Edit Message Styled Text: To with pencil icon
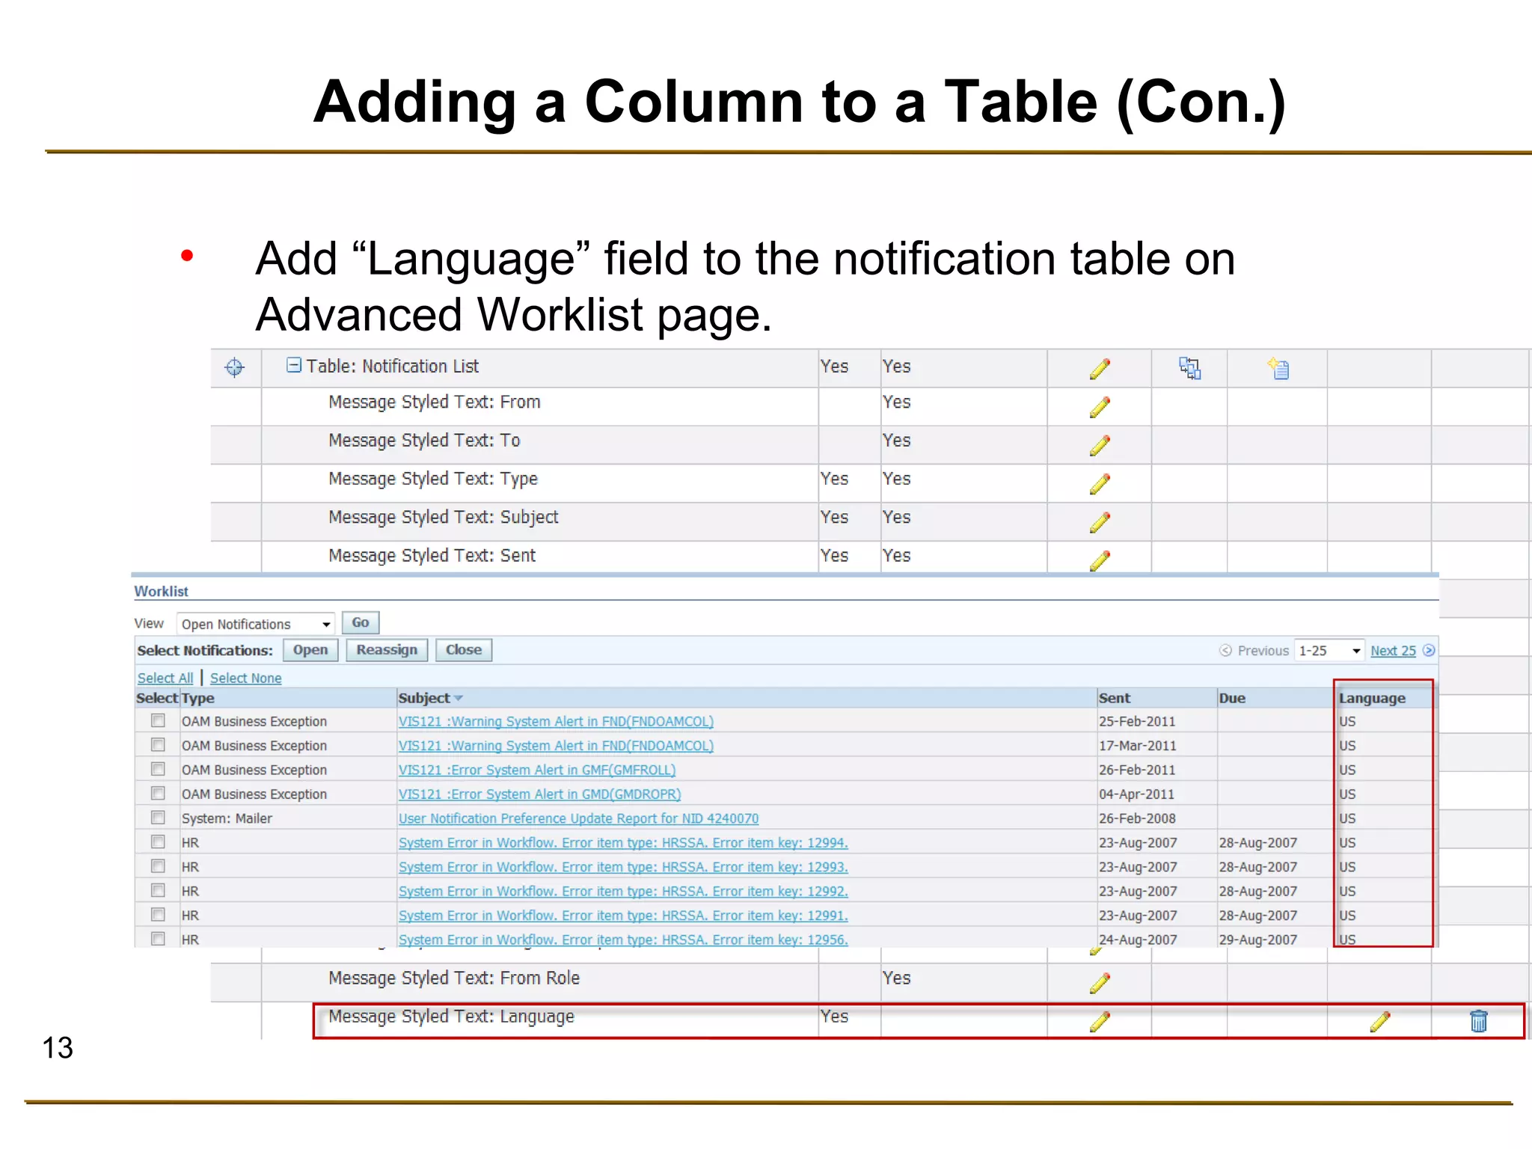This screenshot has width=1532, height=1149. [x=1100, y=446]
